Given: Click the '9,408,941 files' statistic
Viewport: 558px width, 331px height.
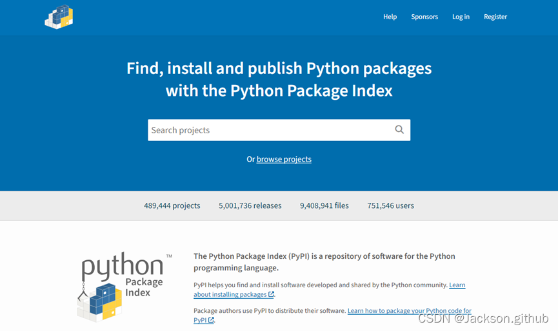Looking at the screenshot, I should click(324, 205).
